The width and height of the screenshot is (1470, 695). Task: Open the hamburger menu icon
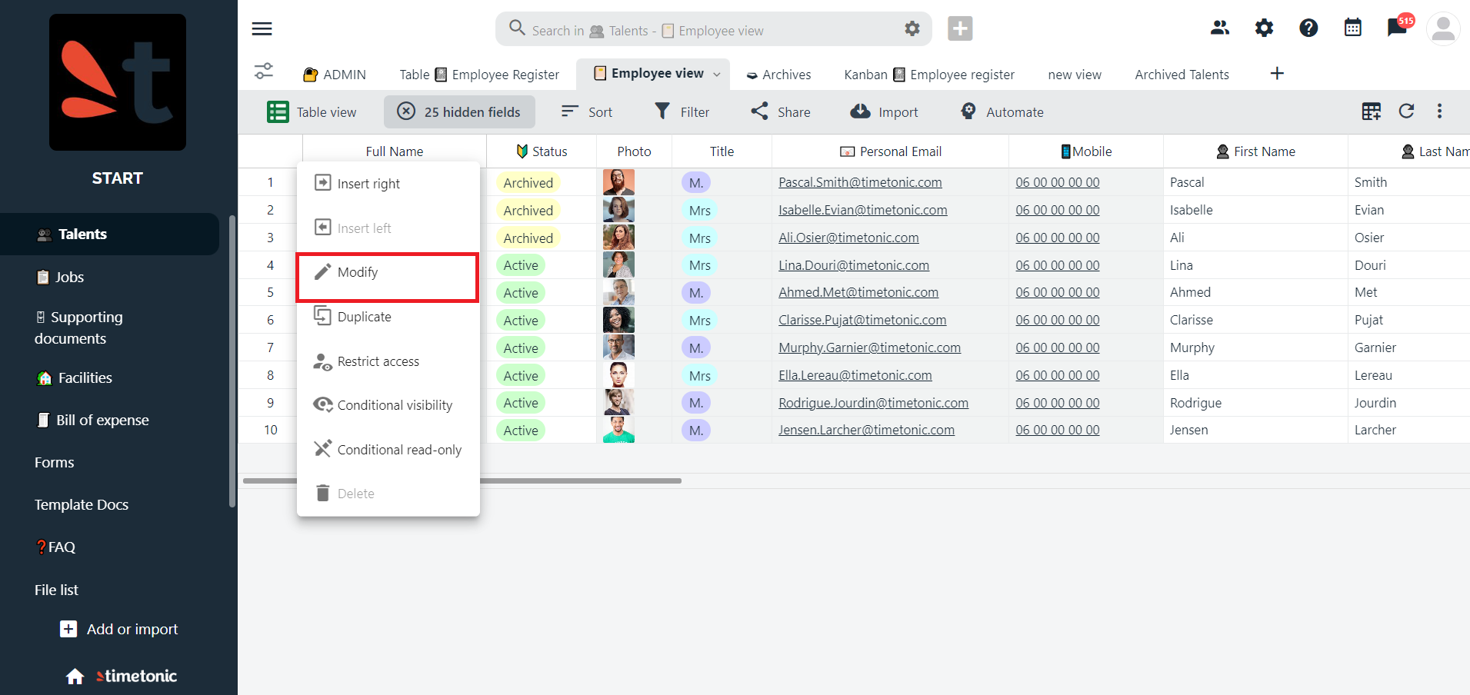click(x=262, y=29)
